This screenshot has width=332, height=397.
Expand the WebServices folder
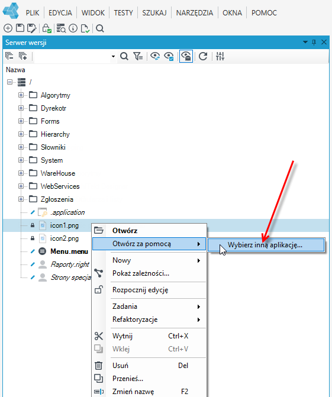[21, 186]
